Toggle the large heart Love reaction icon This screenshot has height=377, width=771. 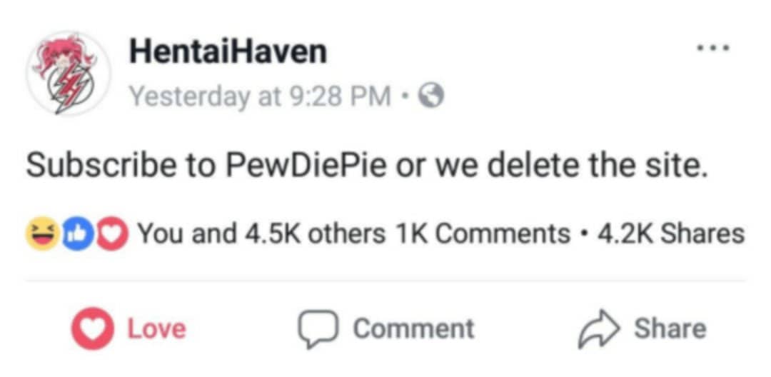90,329
